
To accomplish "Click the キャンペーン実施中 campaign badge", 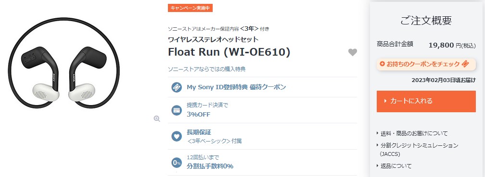I will tap(190, 8).
